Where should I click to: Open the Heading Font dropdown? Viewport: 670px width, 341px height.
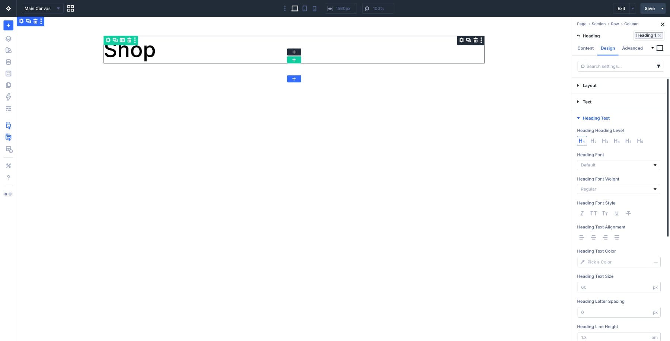[x=618, y=165]
